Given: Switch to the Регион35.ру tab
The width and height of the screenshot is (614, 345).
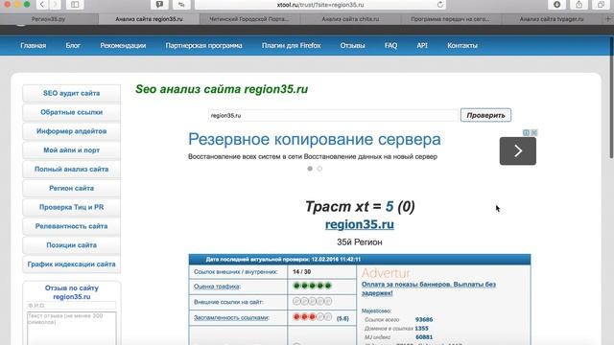Looking at the screenshot, I should (x=49, y=19).
